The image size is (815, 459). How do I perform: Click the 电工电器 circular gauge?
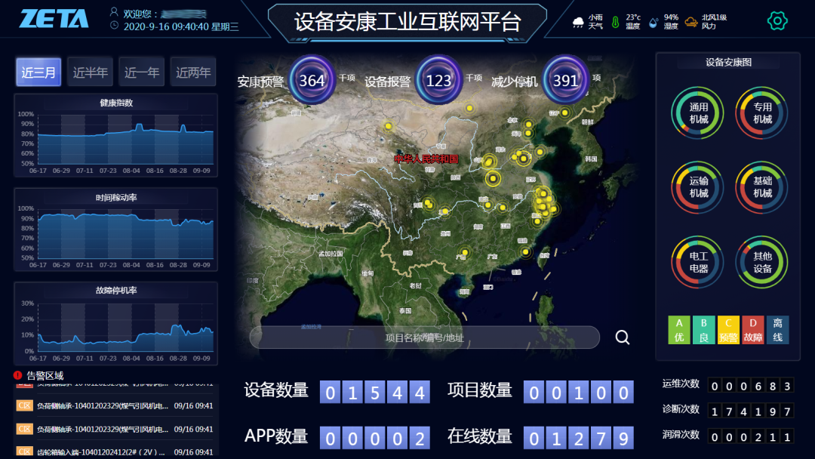(698, 263)
